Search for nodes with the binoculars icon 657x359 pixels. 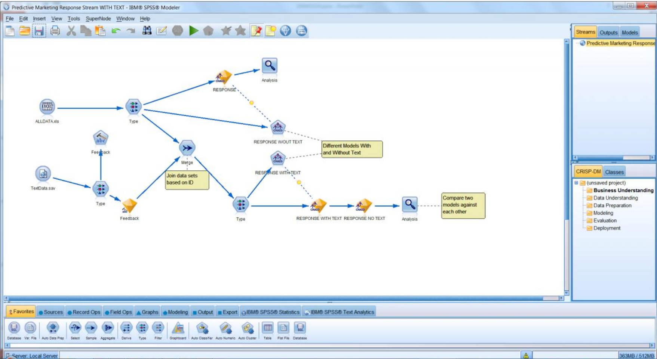pyautogui.click(x=147, y=31)
